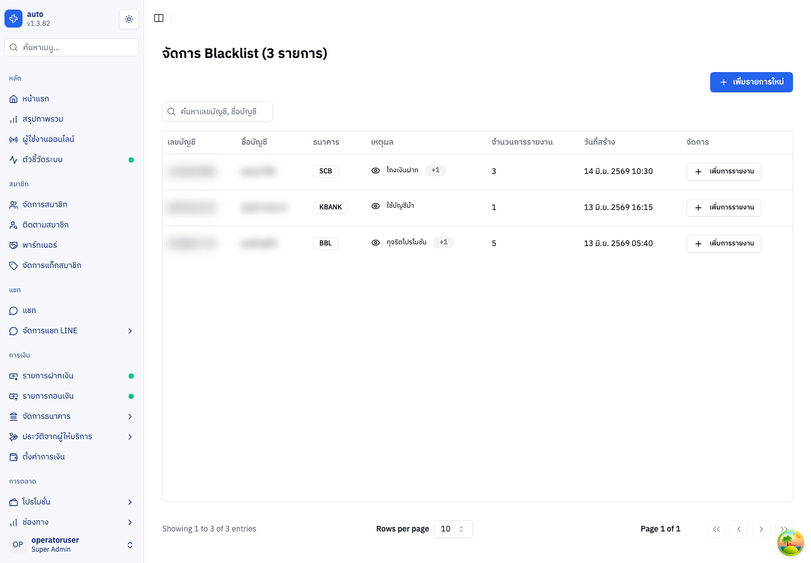The image size is (811, 563).
Task: Expand โปรโมชั่น submenu chevron
Action: click(x=130, y=502)
